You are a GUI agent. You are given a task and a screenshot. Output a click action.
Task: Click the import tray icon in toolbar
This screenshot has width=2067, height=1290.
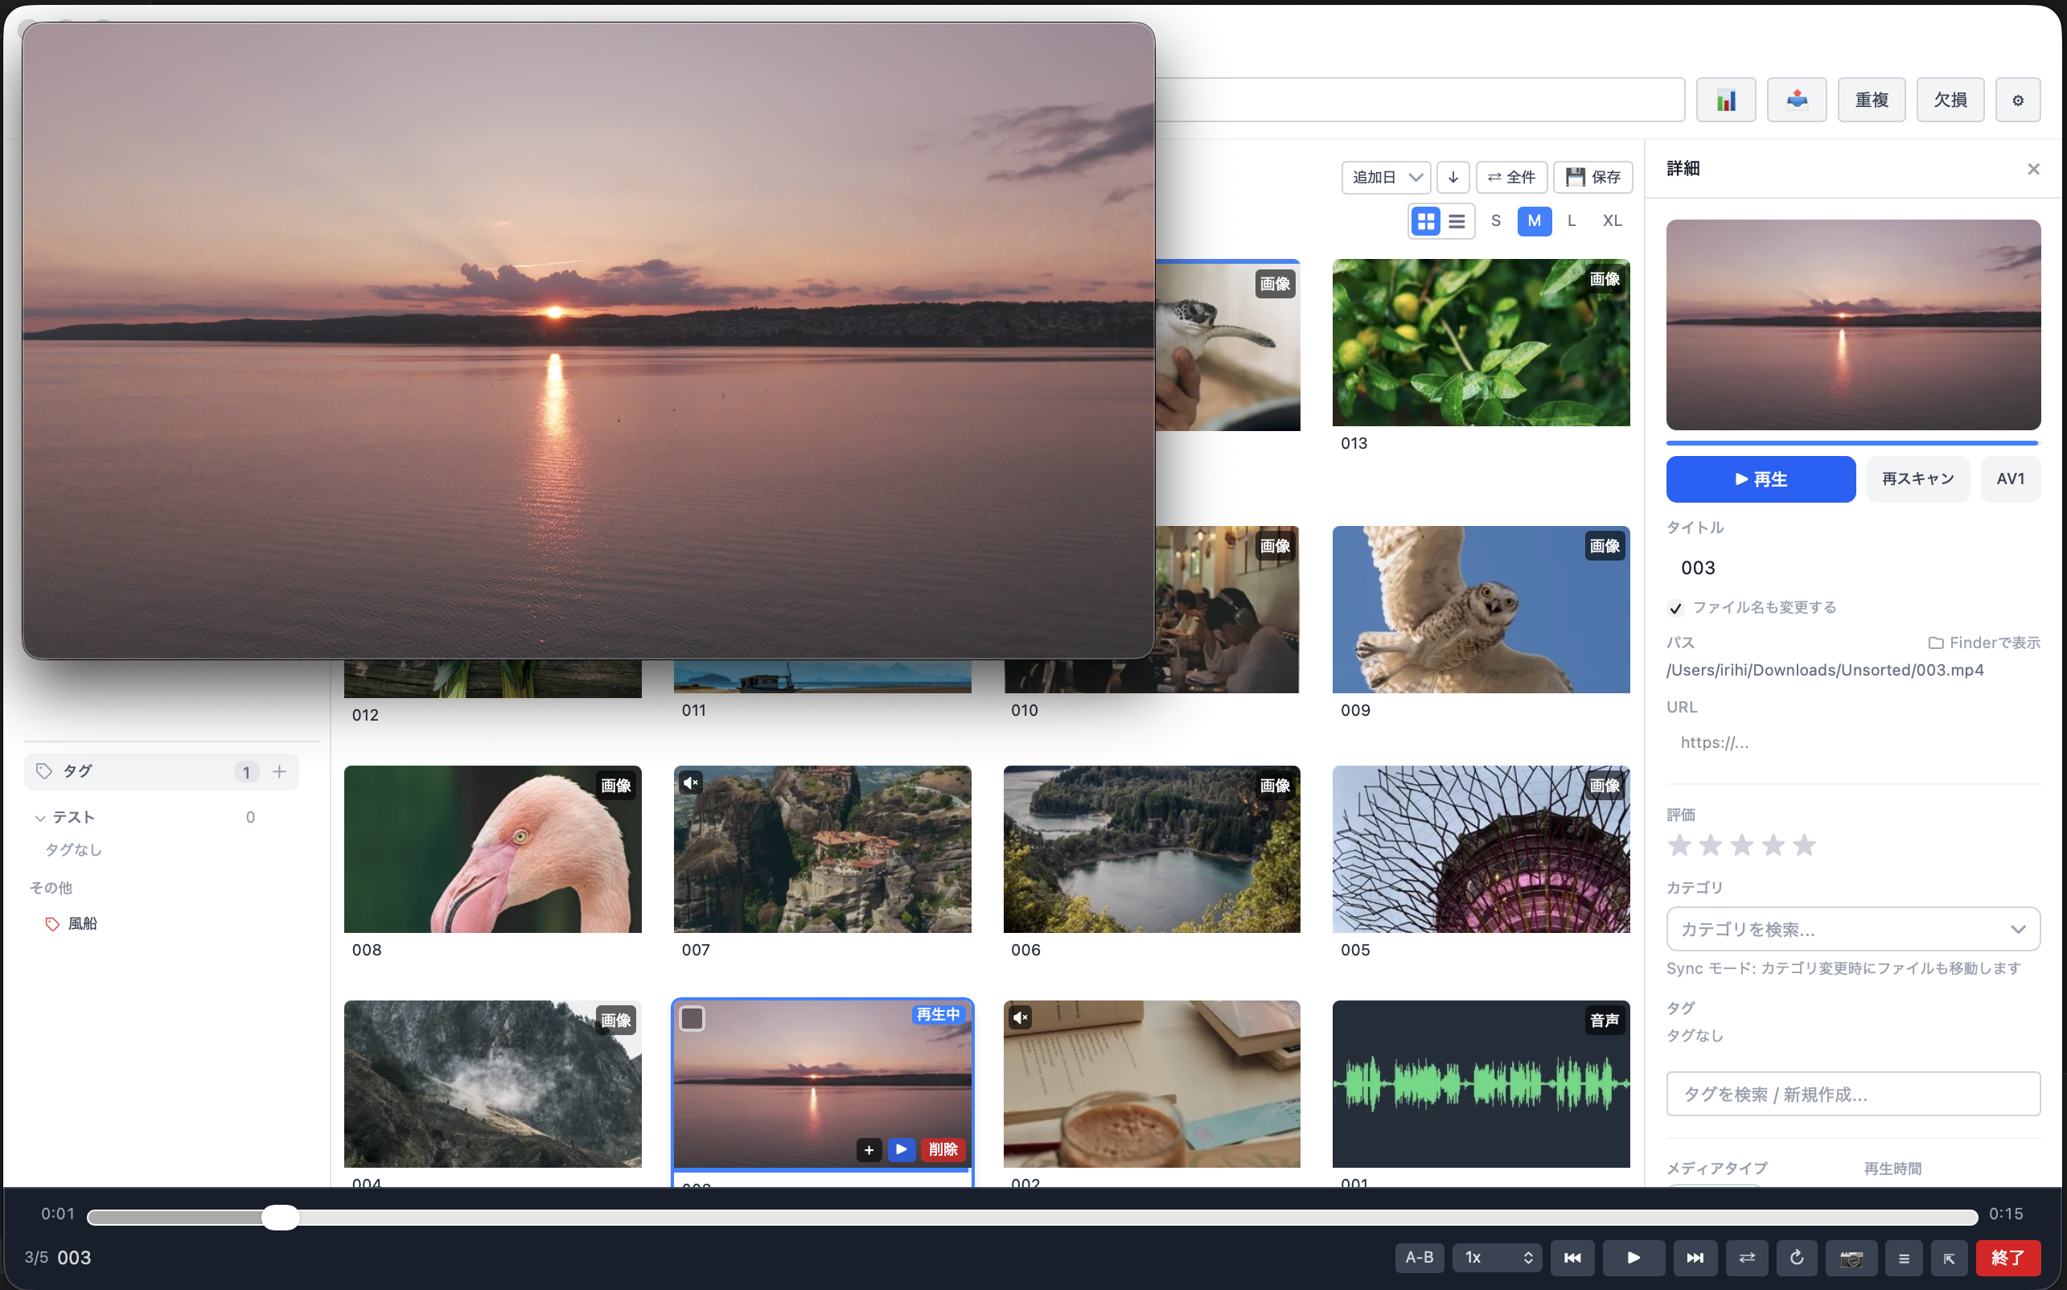(x=1796, y=100)
